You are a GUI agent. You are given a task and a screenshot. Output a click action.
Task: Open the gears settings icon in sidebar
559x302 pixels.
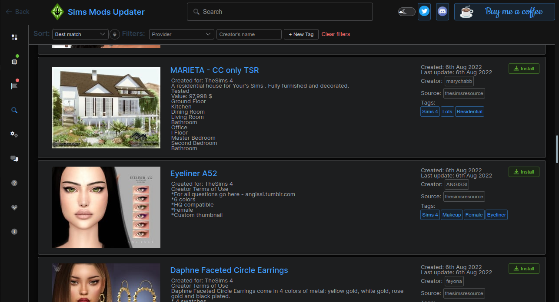point(14,135)
